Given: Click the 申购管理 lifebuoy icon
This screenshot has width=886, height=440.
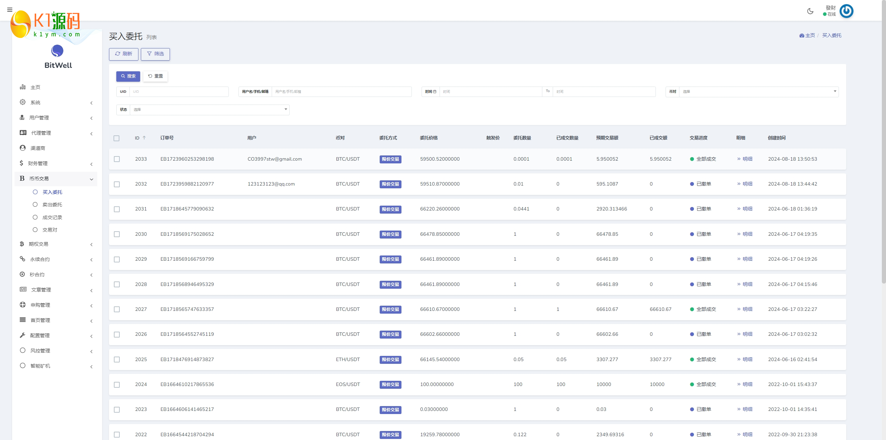Looking at the screenshot, I should 23,305.
